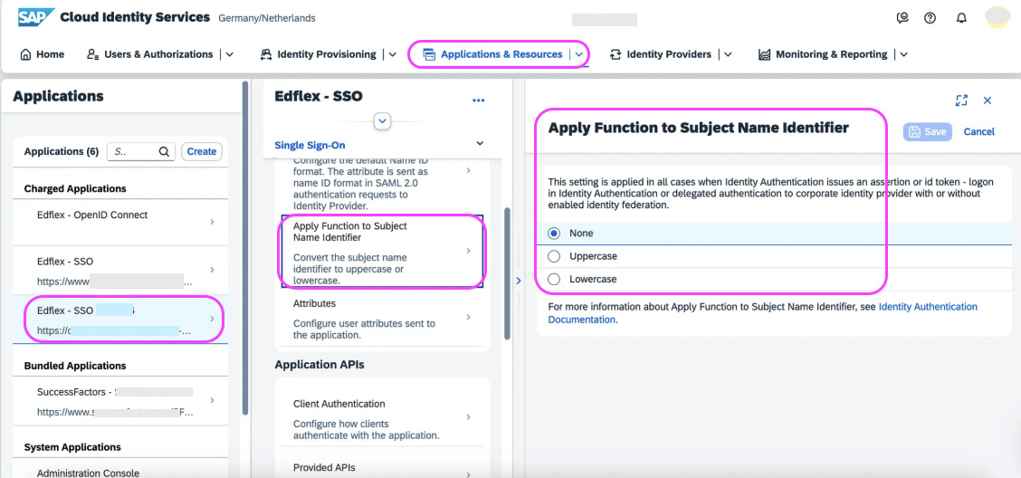Open Identity Authentication Documentation link
The height and width of the screenshot is (478, 1021).
coord(762,313)
